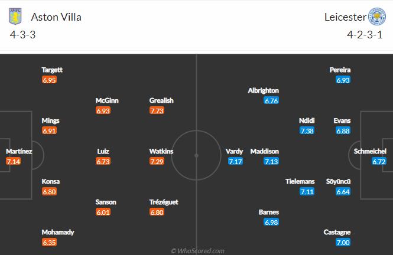The height and width of the screenshot is (255, 393).
Task: Click Vardy's 7.17 rating badge
Action: click(x=236, y=161)
